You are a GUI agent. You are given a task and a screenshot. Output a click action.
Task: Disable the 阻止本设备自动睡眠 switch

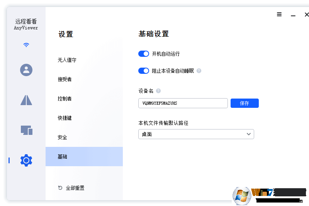point(144,71)
